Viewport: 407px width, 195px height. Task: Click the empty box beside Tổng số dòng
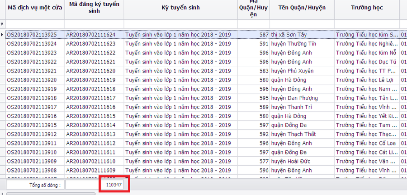[82, 185]
